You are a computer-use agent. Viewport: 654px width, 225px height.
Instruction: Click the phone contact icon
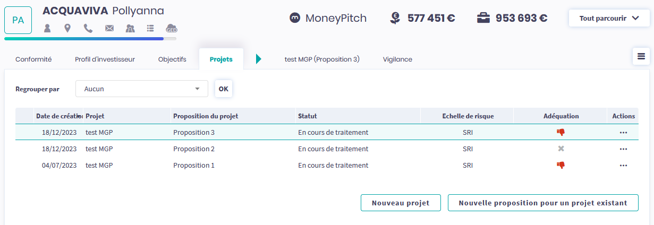[88, 28]
